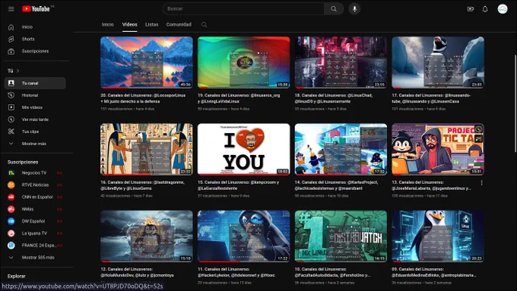Open Mis vídeos in sidebar
Viewport: 517px width, 291px height.
click(35, 107)
